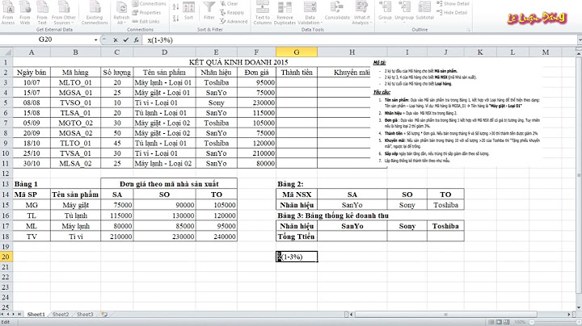This screenshot has width=582, height=326.
Task: Click the Select All corner button
Action: point(6,52)
